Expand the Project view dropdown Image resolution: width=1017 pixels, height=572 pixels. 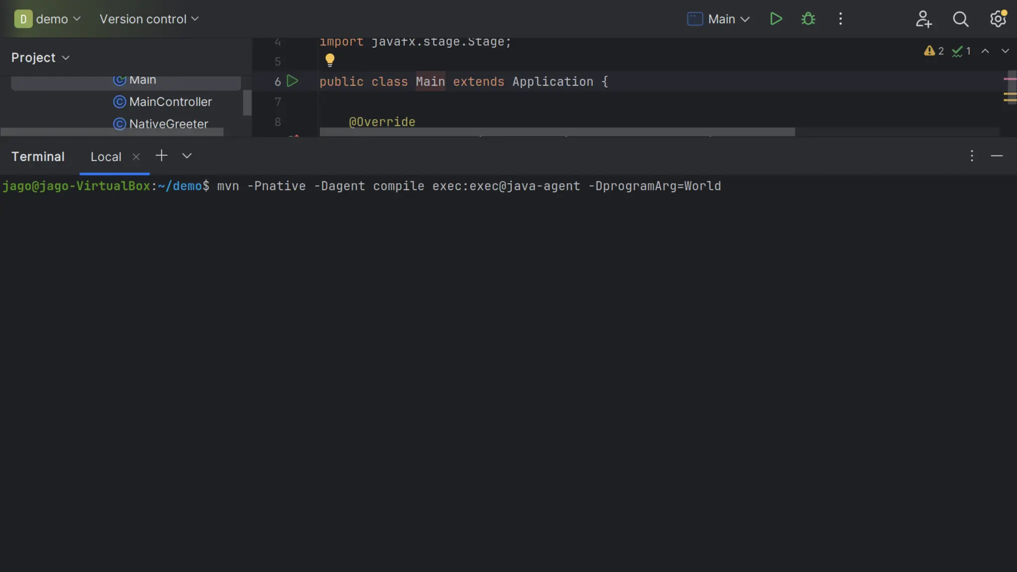pyautogui.click(x=40, y=58)
